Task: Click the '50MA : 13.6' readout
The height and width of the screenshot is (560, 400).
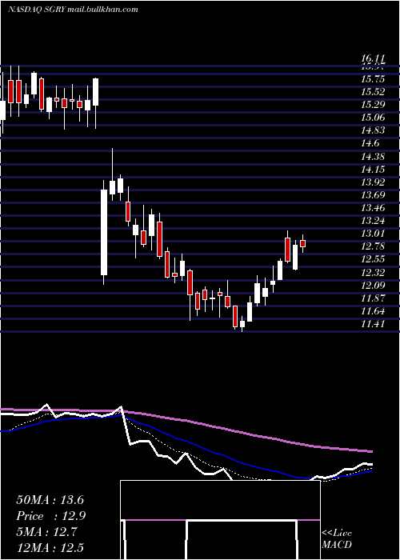Action: [x=50, y=500]
